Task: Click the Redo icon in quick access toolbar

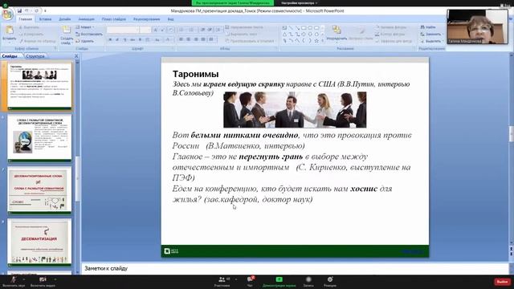Action: point(36,10)
